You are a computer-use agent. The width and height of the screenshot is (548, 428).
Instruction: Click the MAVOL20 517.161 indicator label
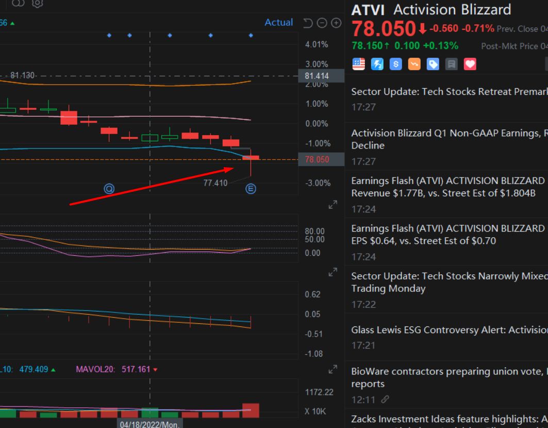coord(116,369)
